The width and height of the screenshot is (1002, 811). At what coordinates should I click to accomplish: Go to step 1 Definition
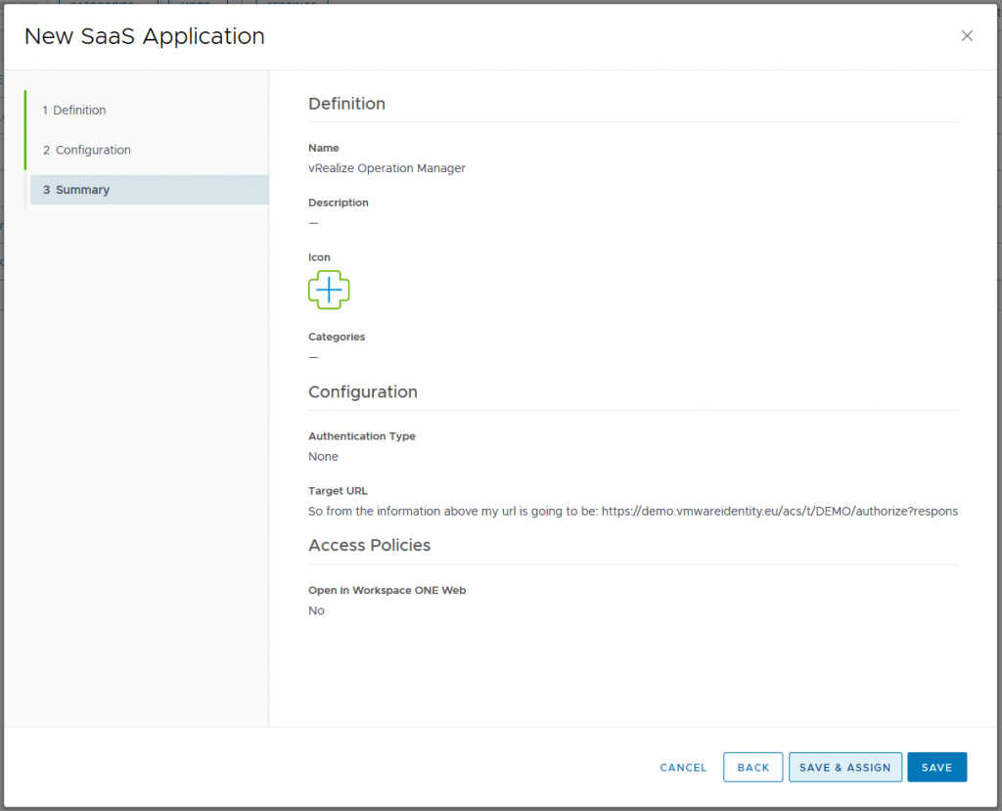click(x=74, y=110)
